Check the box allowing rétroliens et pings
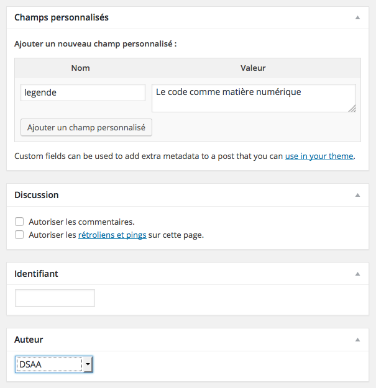The height and width of the screenshot is (388, 376). 20,235
